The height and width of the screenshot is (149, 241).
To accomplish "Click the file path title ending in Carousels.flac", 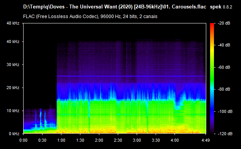I will [115, 7].
